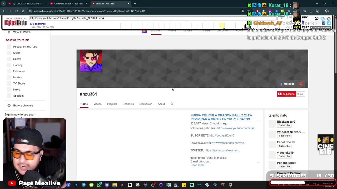Click highlighted capture marker in Wayback timeline

pyautogui.click(x=222, y=25)
